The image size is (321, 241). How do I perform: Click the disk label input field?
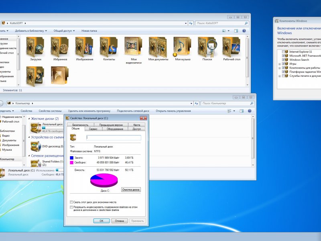click(114, 138)
